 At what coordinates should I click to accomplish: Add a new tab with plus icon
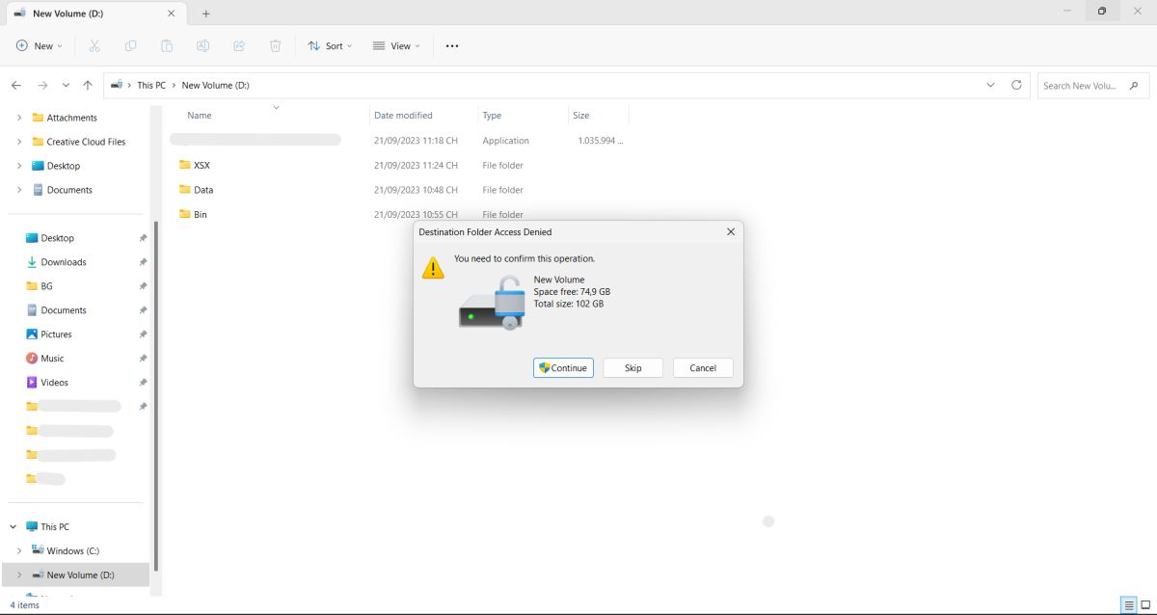pyautogui.click(x=205, y=13)
